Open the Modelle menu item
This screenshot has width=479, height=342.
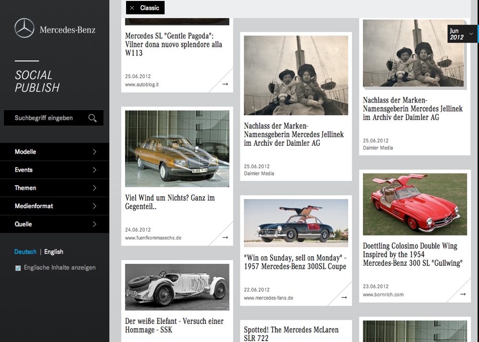point(55,152)
